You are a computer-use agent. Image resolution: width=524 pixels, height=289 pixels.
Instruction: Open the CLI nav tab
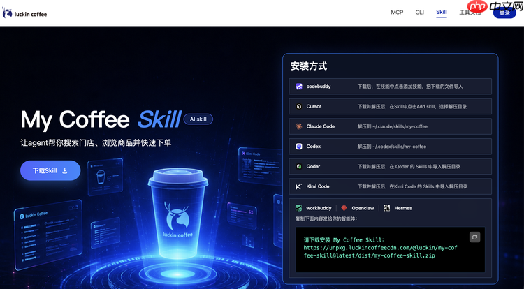tap(419, 13)
